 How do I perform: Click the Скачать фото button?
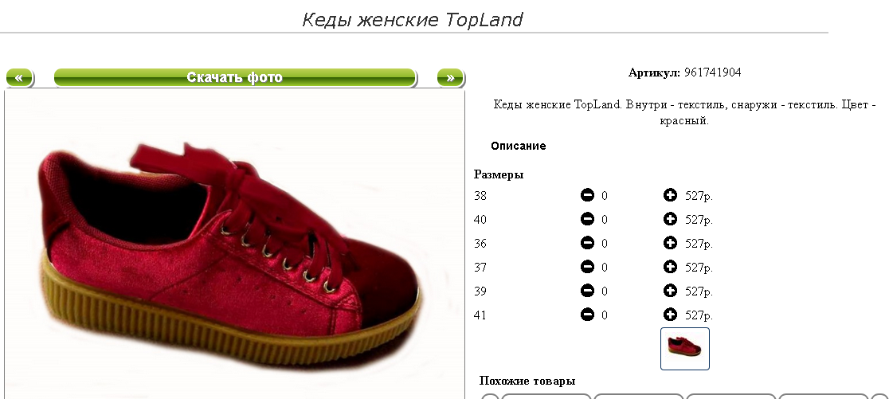point(235,77)
